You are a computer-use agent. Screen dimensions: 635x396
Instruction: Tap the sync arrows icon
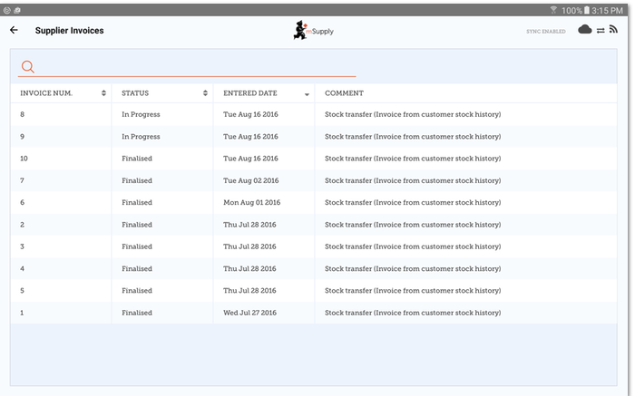point(601,30)
